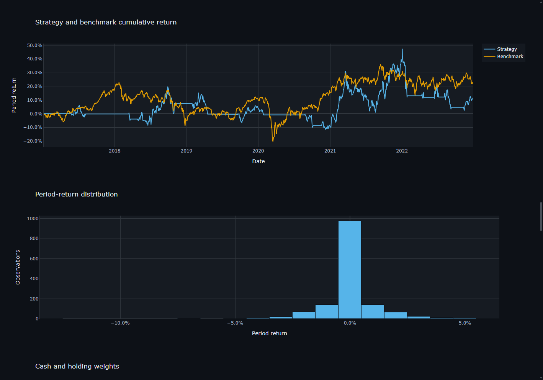The image size is (543, 380).
Task: Click the 1000 observations tick label
Action: click(33, 219)
